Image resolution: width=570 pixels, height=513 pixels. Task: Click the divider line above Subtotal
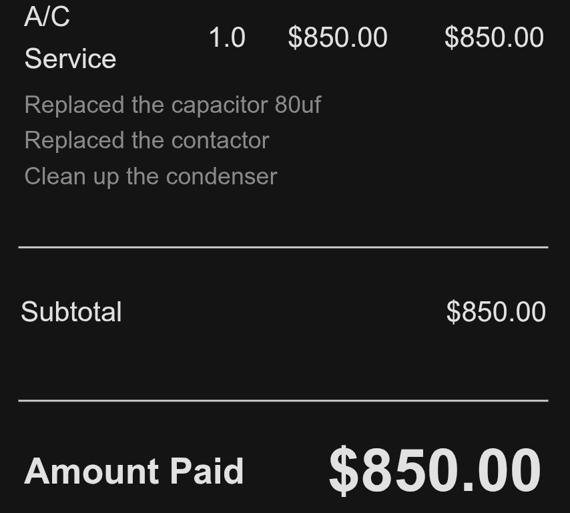[x=283, y=247]
